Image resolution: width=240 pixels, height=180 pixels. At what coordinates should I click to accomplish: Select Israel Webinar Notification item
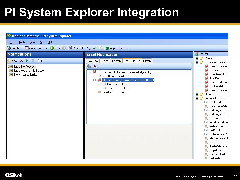[x=30, y=71]
